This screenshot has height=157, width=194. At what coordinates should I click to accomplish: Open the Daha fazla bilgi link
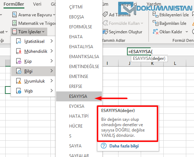[x=124, y=146]
